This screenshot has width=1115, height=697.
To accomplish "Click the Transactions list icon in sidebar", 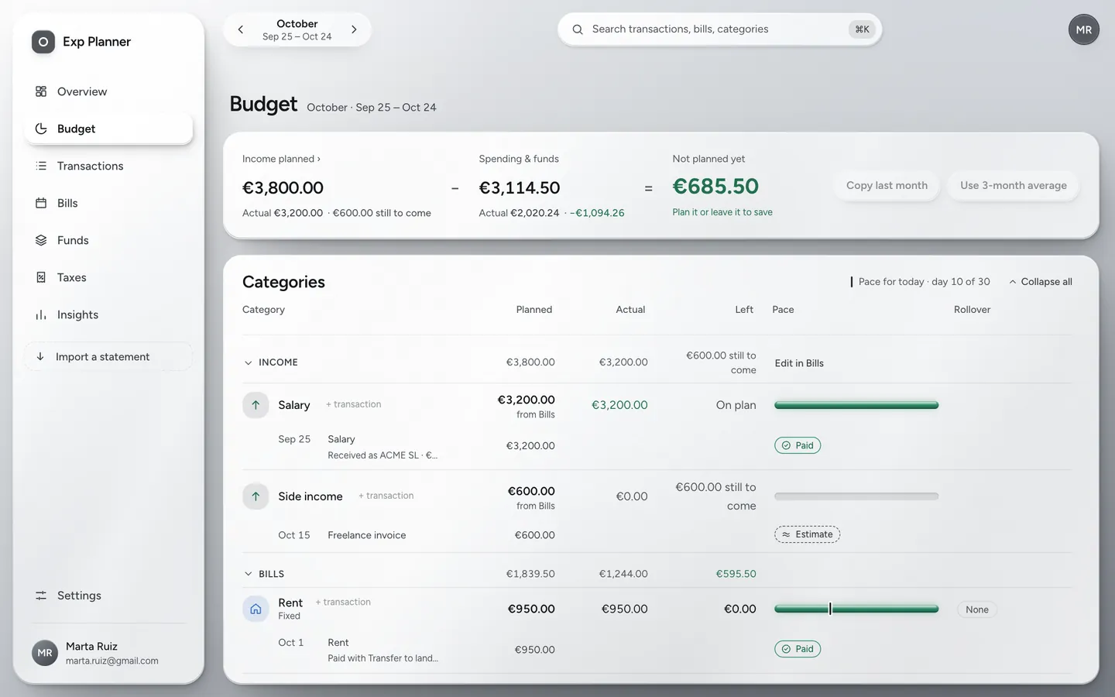I will click(x=41, y=166).
